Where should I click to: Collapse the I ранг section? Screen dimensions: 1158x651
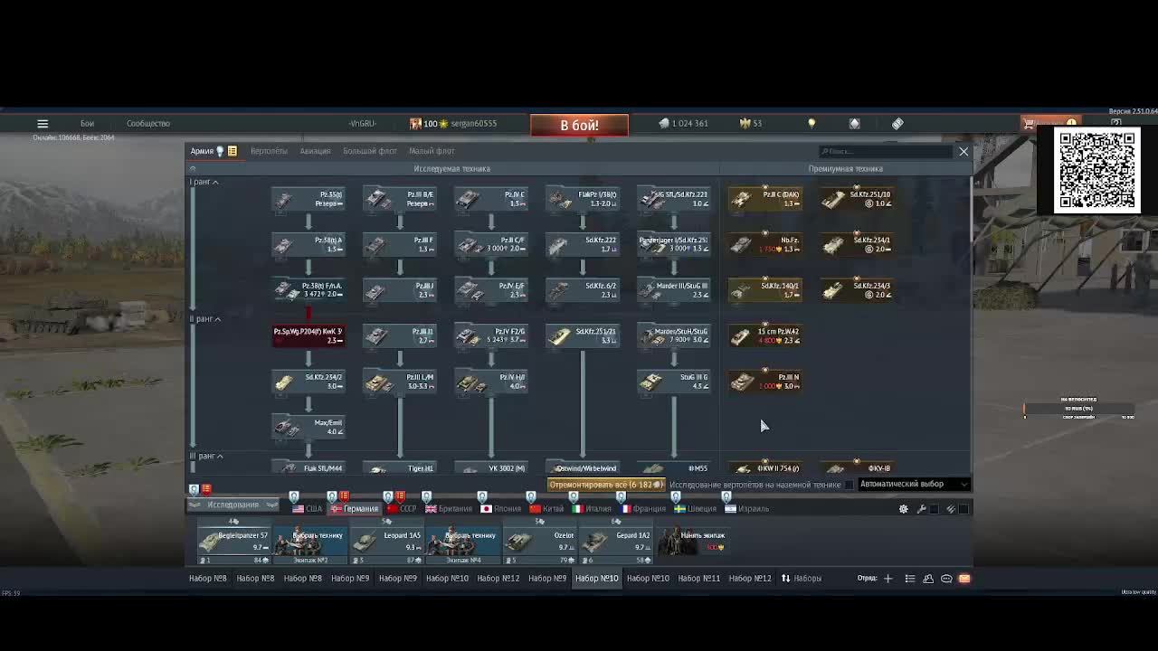tap(204, 182)
